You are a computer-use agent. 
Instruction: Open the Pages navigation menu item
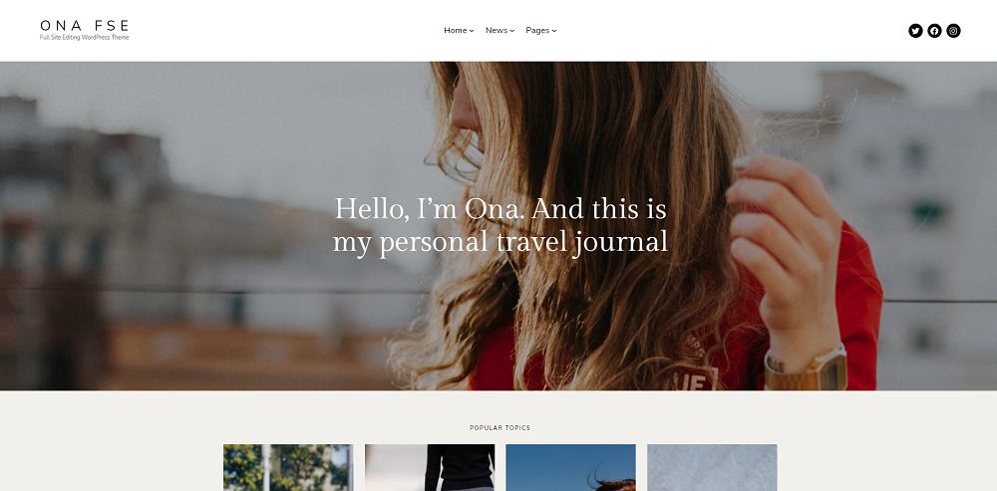[537, 31]
